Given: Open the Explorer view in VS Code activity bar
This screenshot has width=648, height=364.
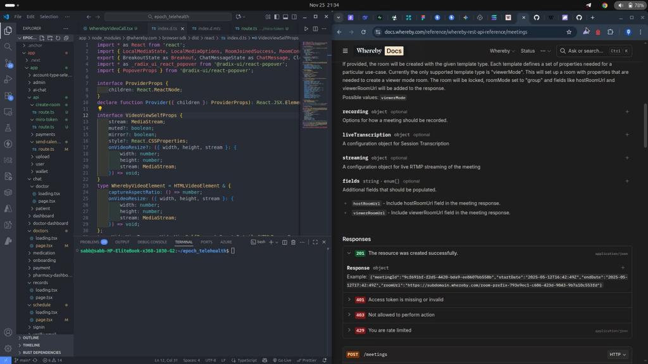Looking at the screenshot, I should pyautogui.click(x=8, y=30).
